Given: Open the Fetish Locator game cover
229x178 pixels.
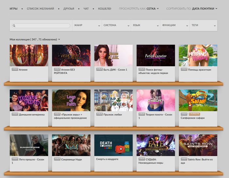Looking at the screenshot, I should (156, 55).
